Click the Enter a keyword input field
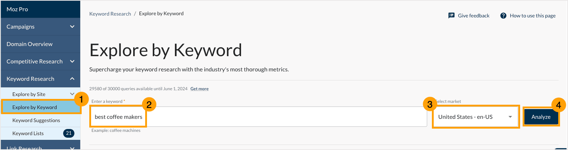The width and height of the screenshot is (568, 150). coord(283,117)
